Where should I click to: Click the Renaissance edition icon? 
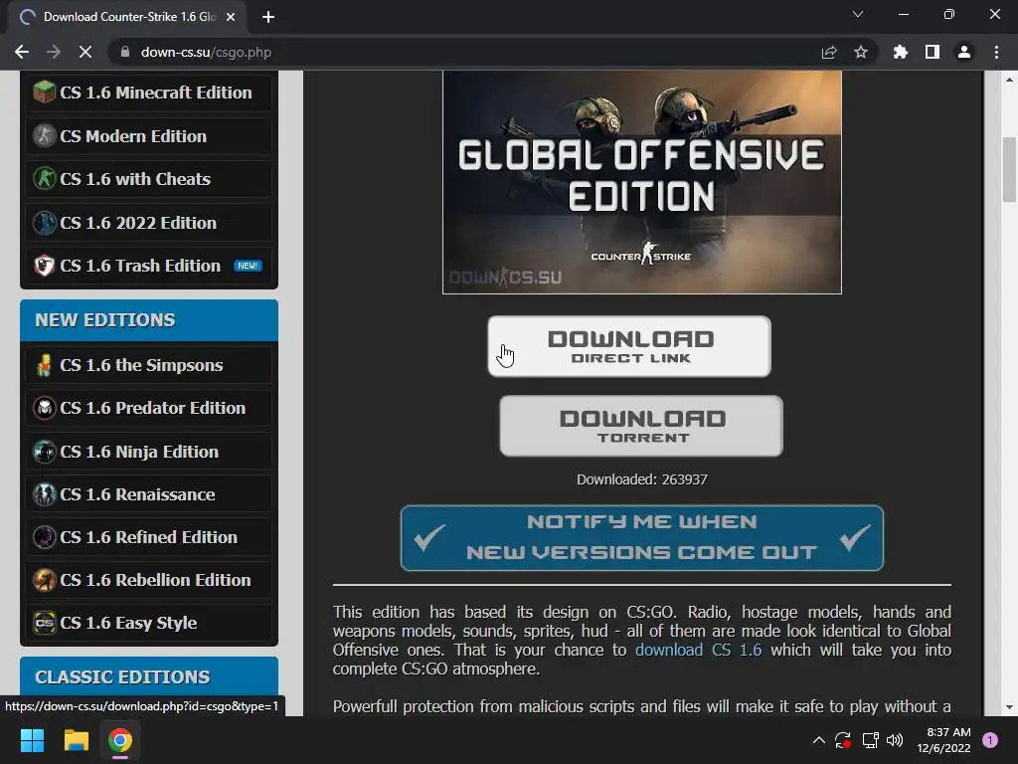coord(44,494)
